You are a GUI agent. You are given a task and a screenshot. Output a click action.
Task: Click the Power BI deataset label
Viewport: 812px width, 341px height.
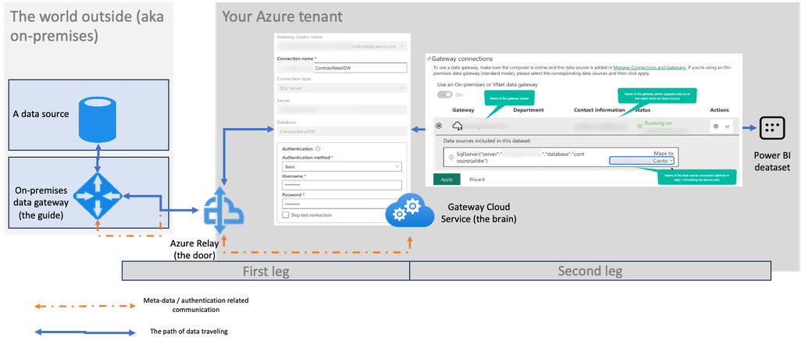click(x=772, y=161)
